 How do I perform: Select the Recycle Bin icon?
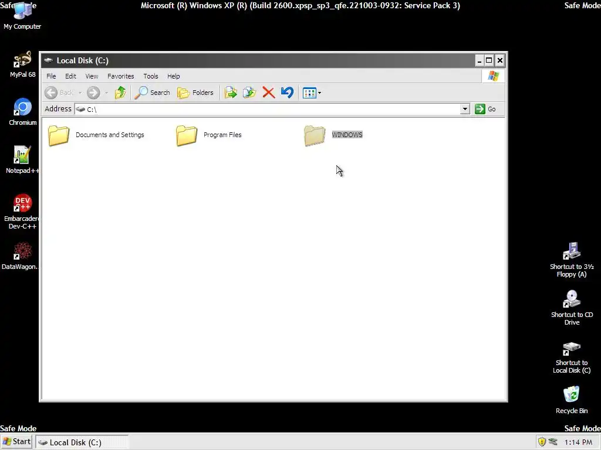[572, 400]
